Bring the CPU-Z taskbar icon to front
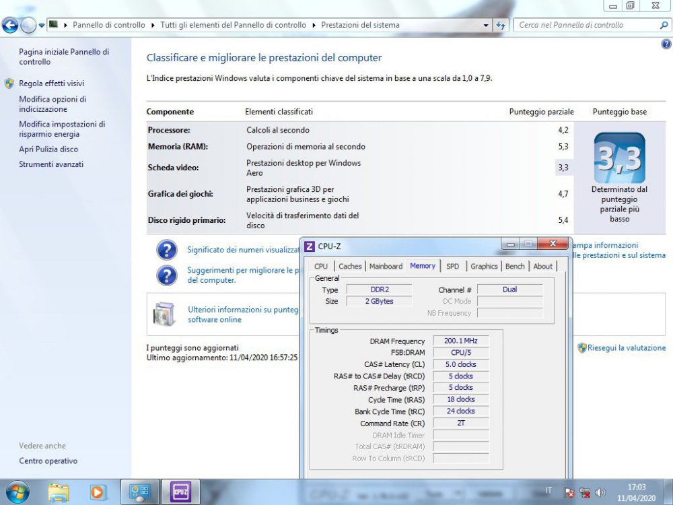This screenshot has width=673, height=505. tap(180, 492)
